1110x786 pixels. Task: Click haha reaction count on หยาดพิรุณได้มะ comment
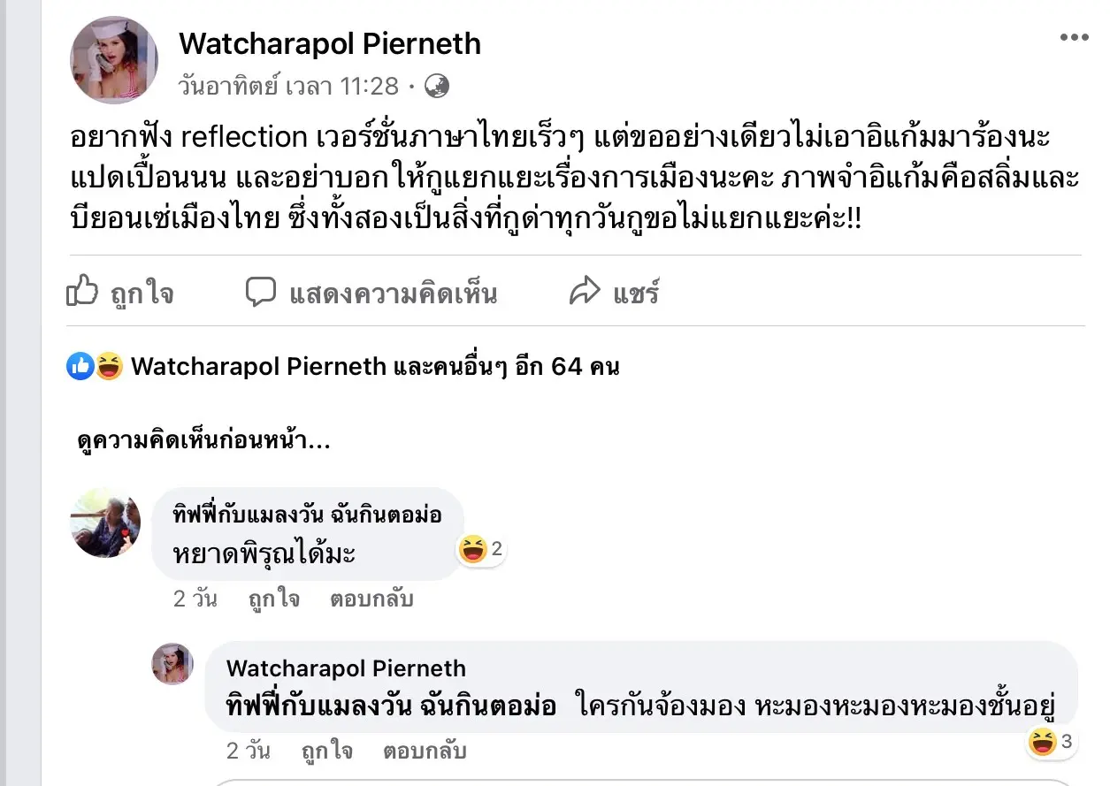tap(482, 550)
